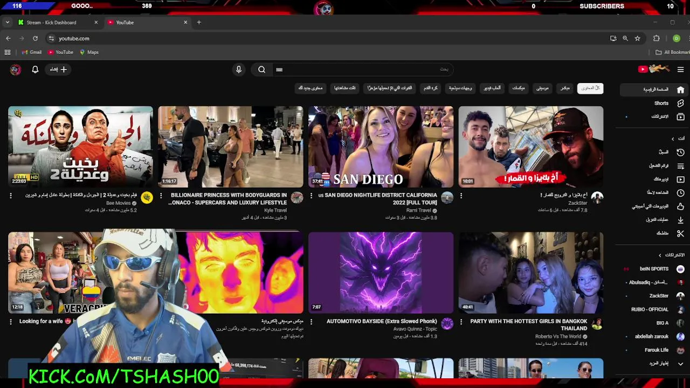Expand the You (أنت) section chevron

[x=673, y=138]
